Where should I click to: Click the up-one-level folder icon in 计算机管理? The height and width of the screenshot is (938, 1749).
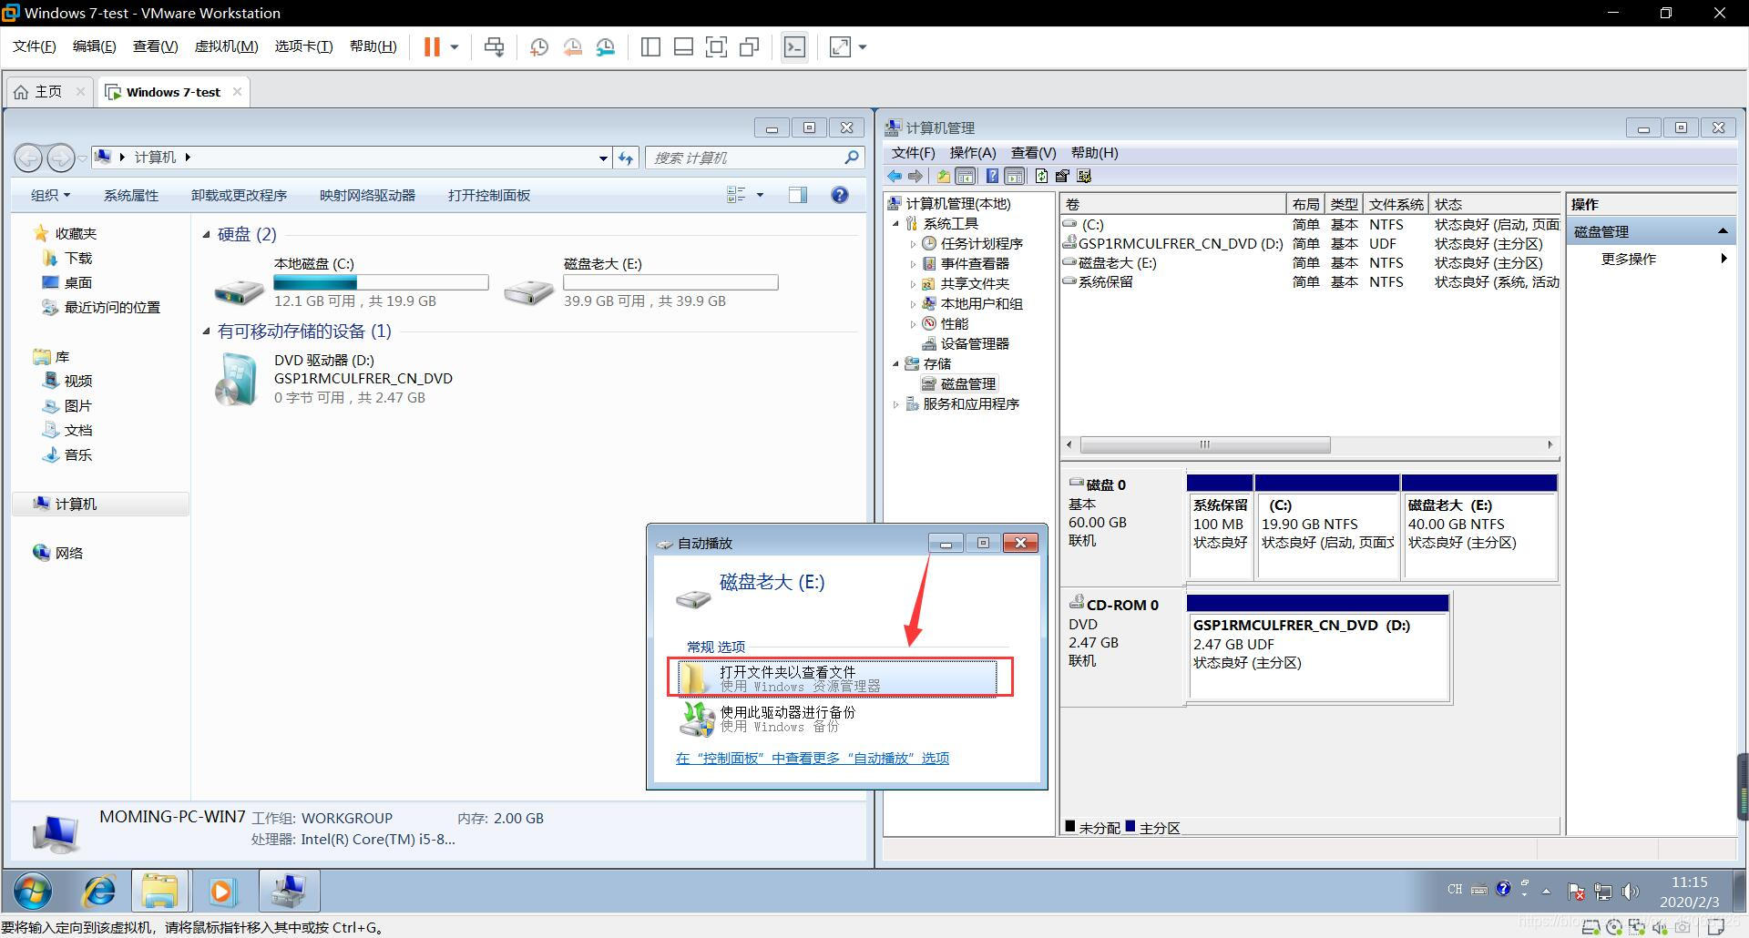[944, 176]
